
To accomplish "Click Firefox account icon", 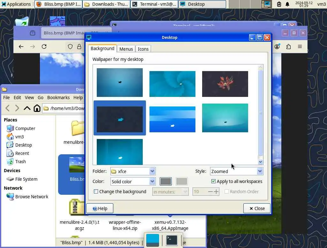I will click(x=277, y=47).
